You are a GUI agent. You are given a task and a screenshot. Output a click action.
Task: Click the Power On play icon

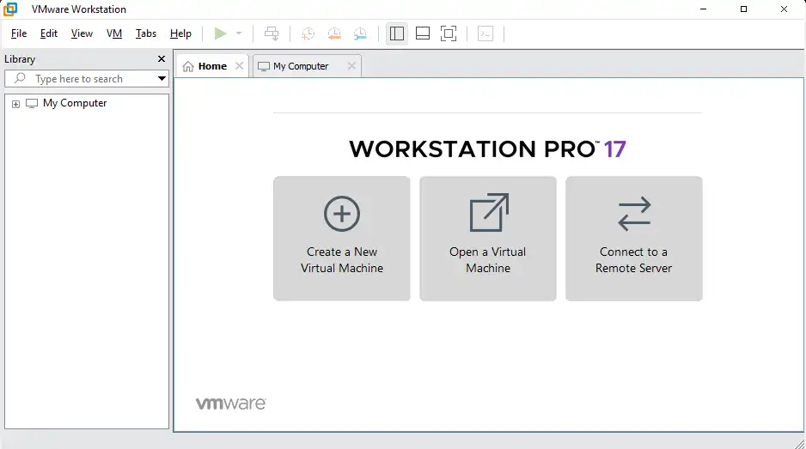tap(221, 33)
